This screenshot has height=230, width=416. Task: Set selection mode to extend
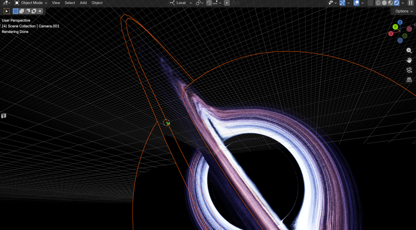click(x=22, y=11)
